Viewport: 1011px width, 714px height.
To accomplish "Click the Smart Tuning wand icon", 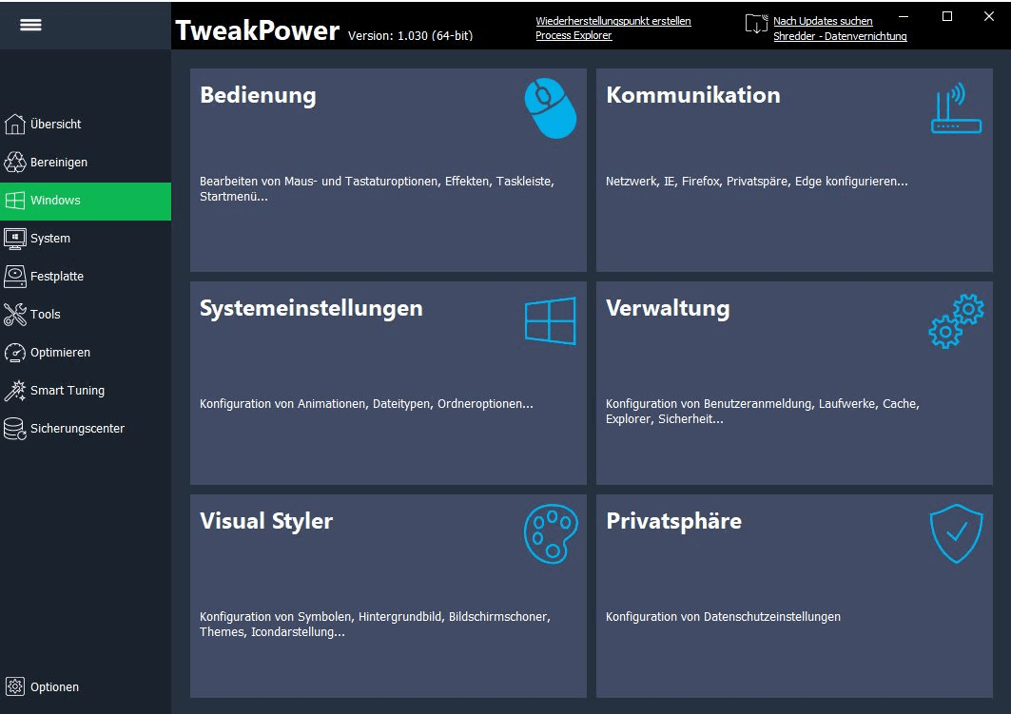I will pyautogui.click(x=15, y=391).
